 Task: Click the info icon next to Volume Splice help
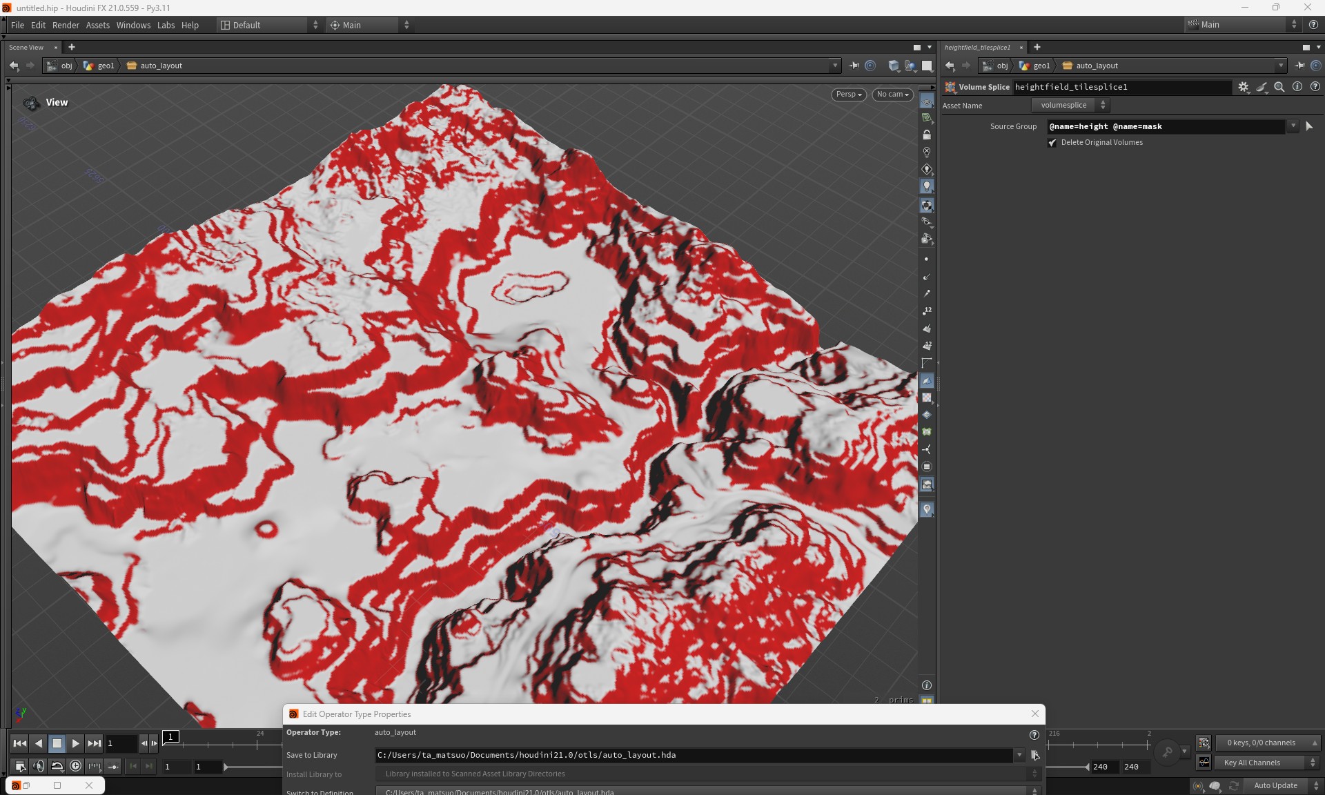1298,87
